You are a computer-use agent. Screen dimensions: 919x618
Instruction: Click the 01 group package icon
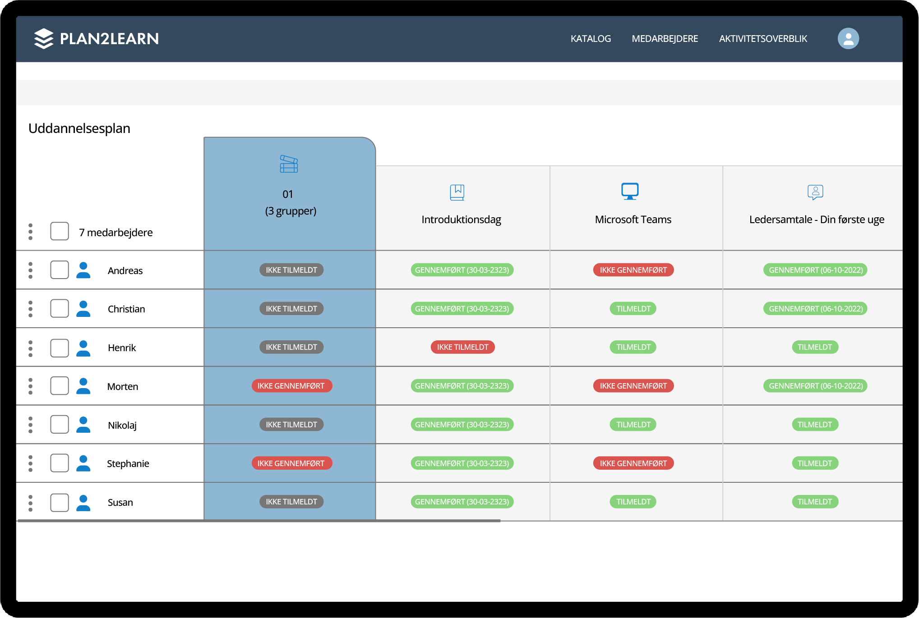(x=289, y=164)
